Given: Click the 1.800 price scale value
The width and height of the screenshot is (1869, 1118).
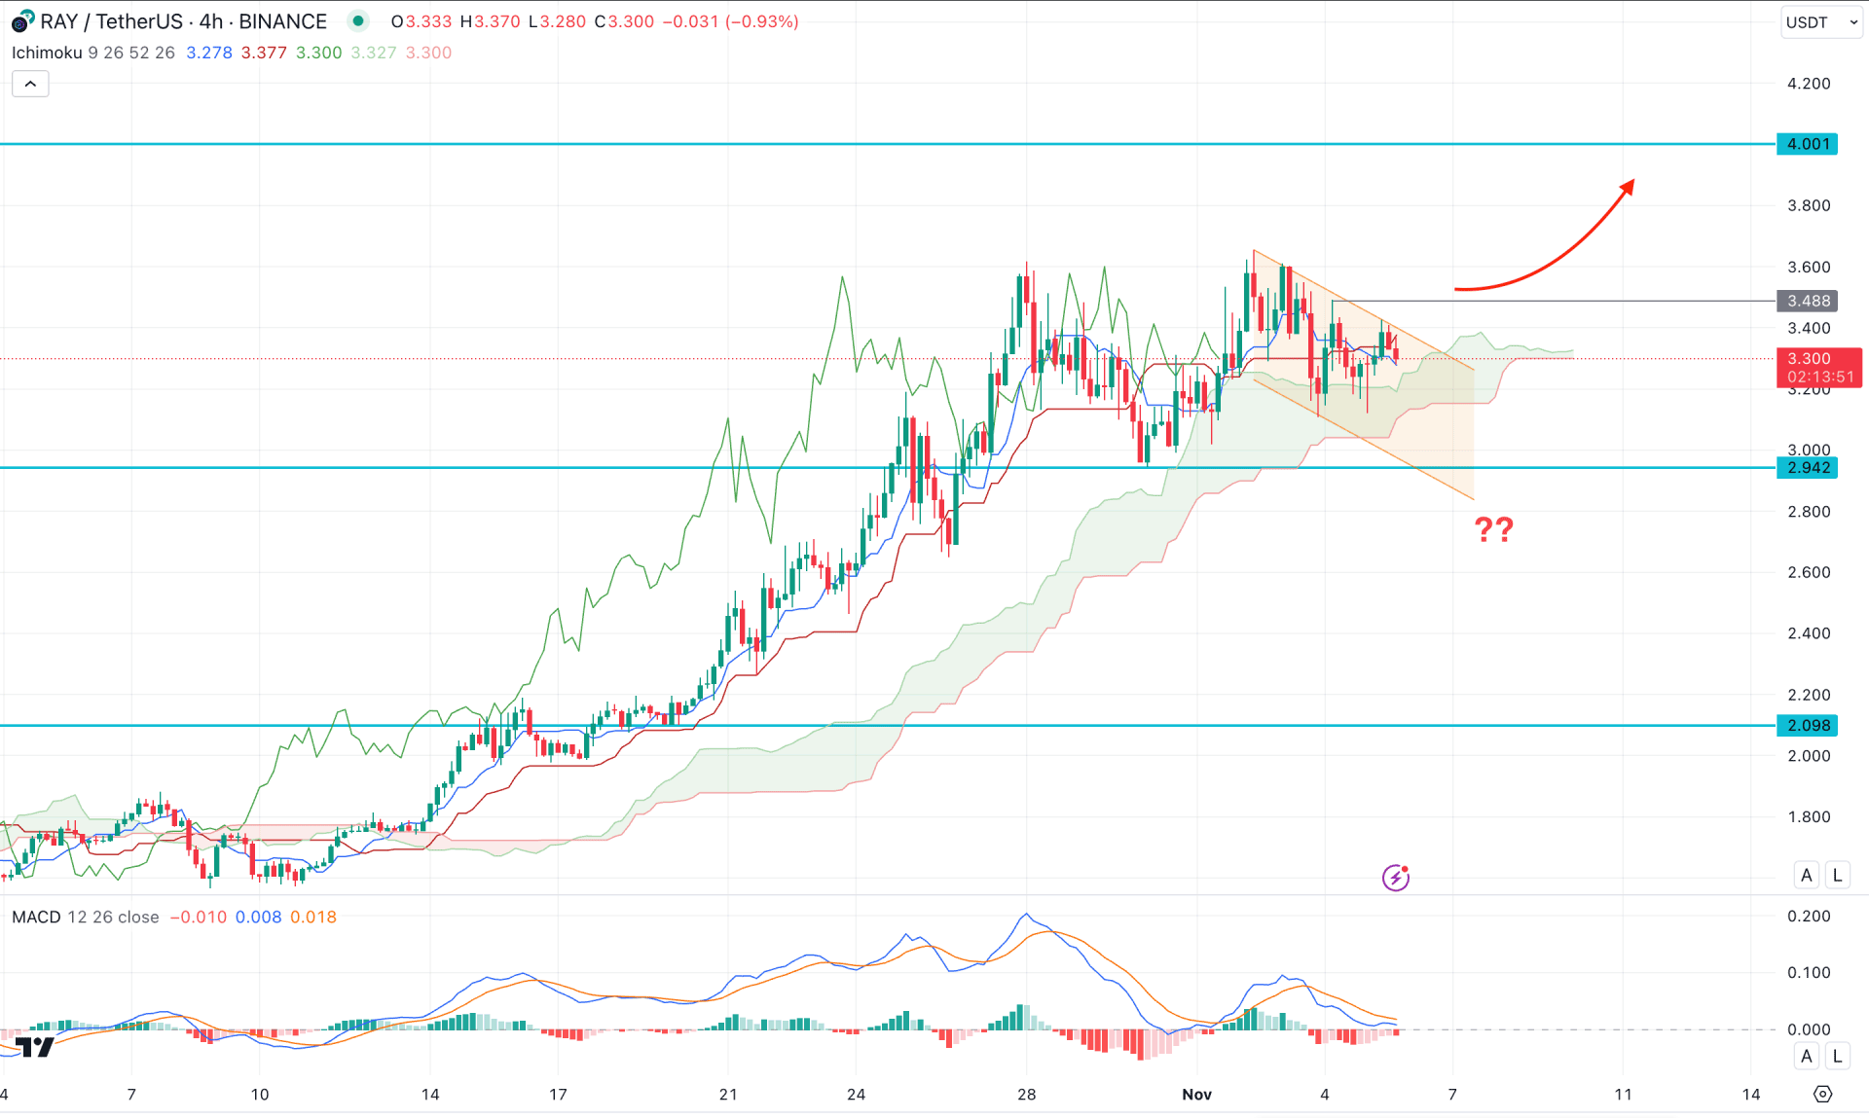Looking at the screenshot, I should tap(1809, 817).
